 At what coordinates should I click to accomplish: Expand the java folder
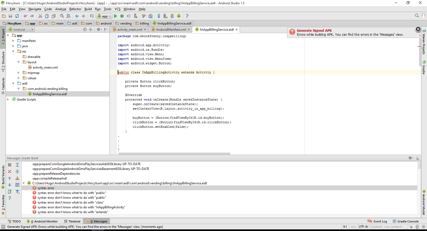pyautogui.click(x=13, y=46)
